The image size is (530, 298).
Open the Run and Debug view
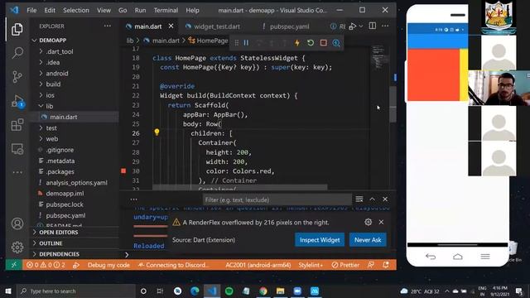pyautogui.click(x=17, y=101)
